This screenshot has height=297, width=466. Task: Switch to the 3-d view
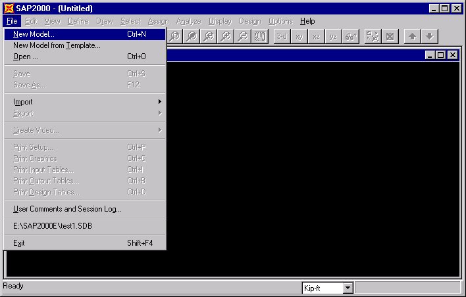pyautogui.click(x=282, y=36)
